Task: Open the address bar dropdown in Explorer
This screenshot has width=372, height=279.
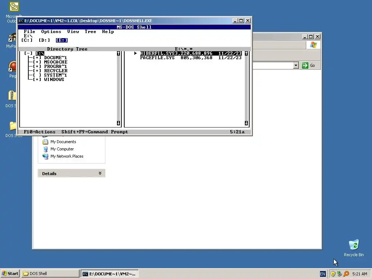Action: click(x=296, y=65)
